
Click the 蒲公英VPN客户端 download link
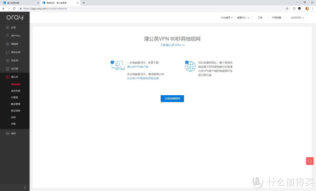tap(137, 67)
